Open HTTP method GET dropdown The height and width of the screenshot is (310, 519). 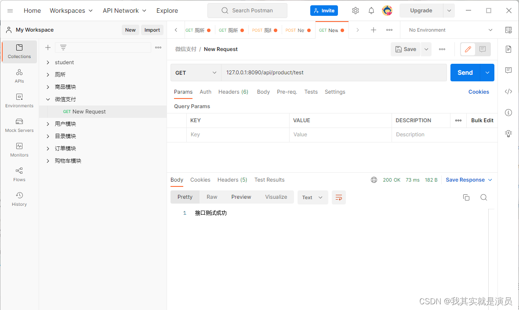[196, 73]
